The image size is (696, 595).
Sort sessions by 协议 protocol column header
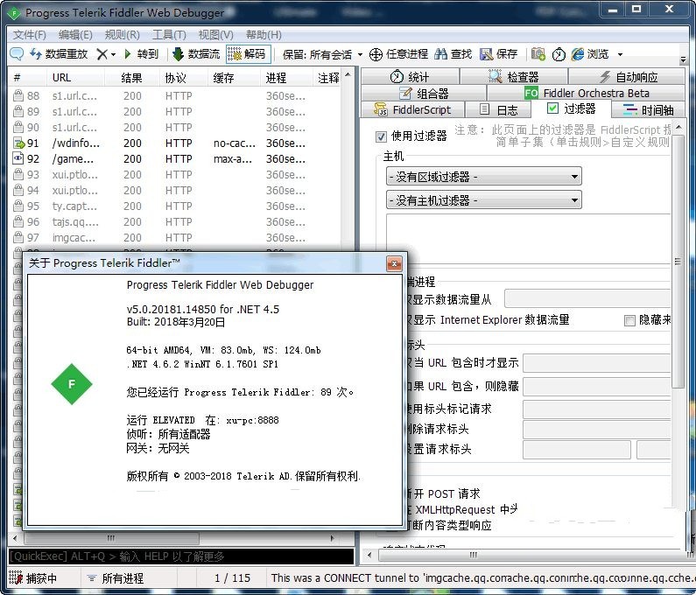(x=183, y=78)
